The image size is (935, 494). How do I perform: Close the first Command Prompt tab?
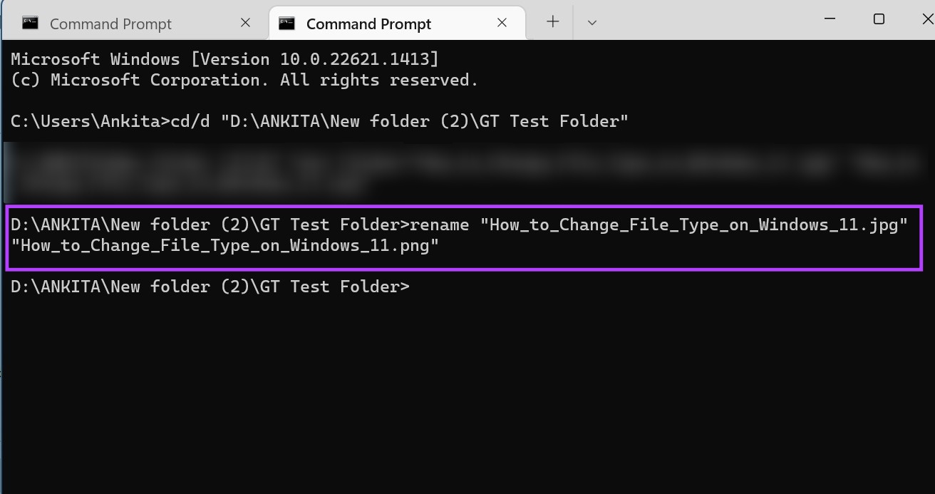(x=245, y=22)
